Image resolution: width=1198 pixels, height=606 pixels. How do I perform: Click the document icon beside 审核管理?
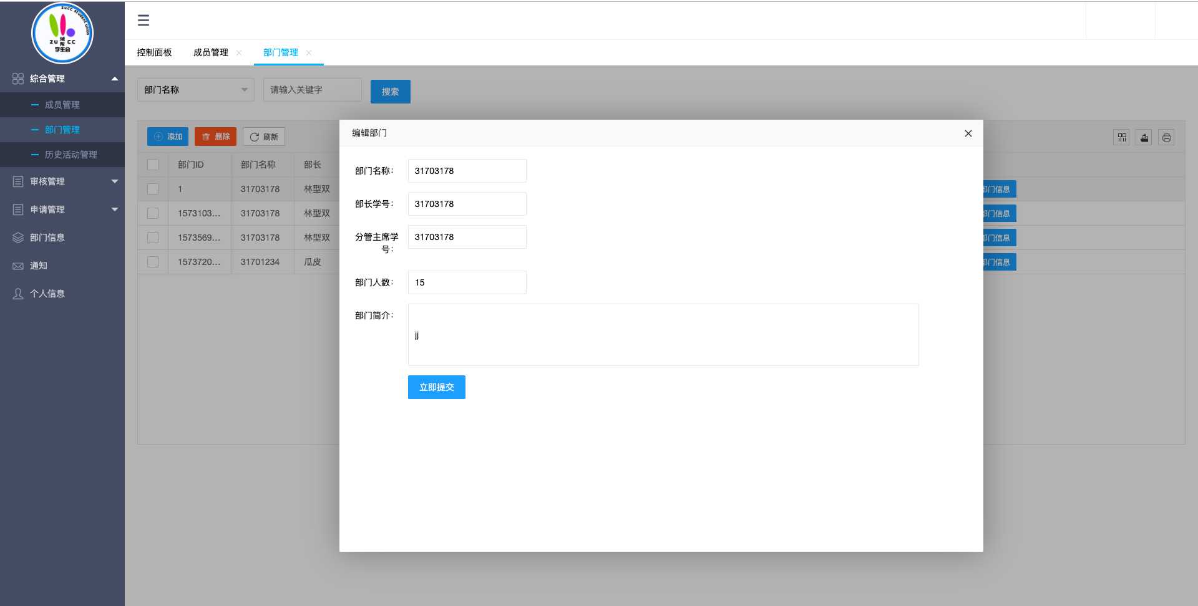[x=18, y=181]
